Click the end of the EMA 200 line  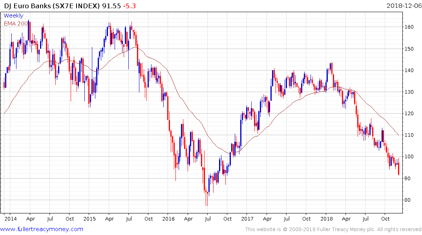pyautogui.click(x=398, y=135)
